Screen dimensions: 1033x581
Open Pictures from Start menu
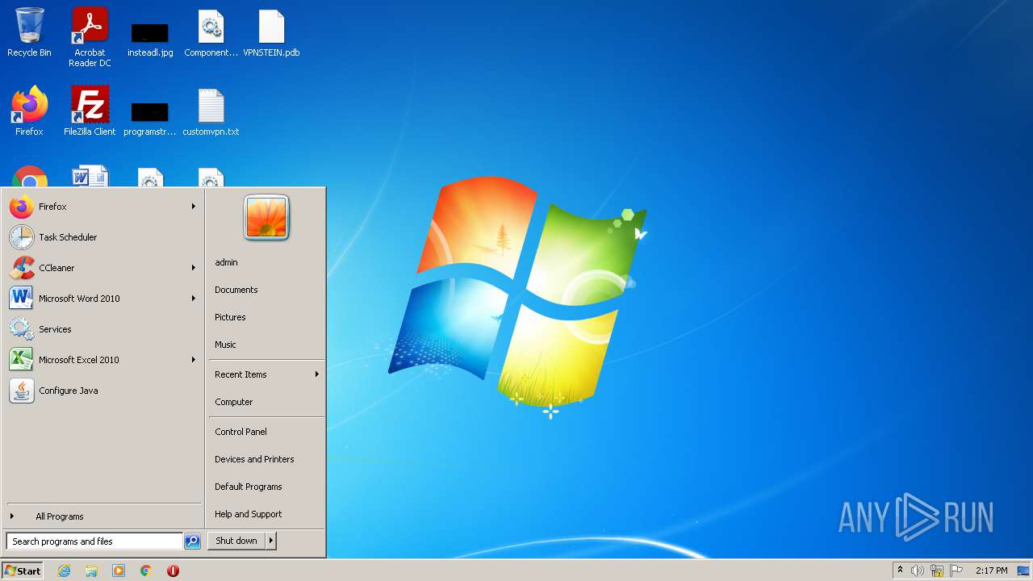266,317
